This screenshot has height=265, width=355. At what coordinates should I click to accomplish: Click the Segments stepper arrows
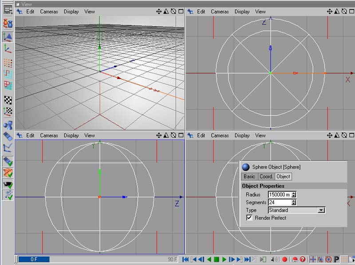click(294, 202)
